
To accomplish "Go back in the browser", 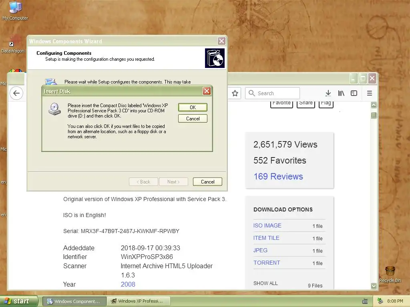I will point(16,93).
